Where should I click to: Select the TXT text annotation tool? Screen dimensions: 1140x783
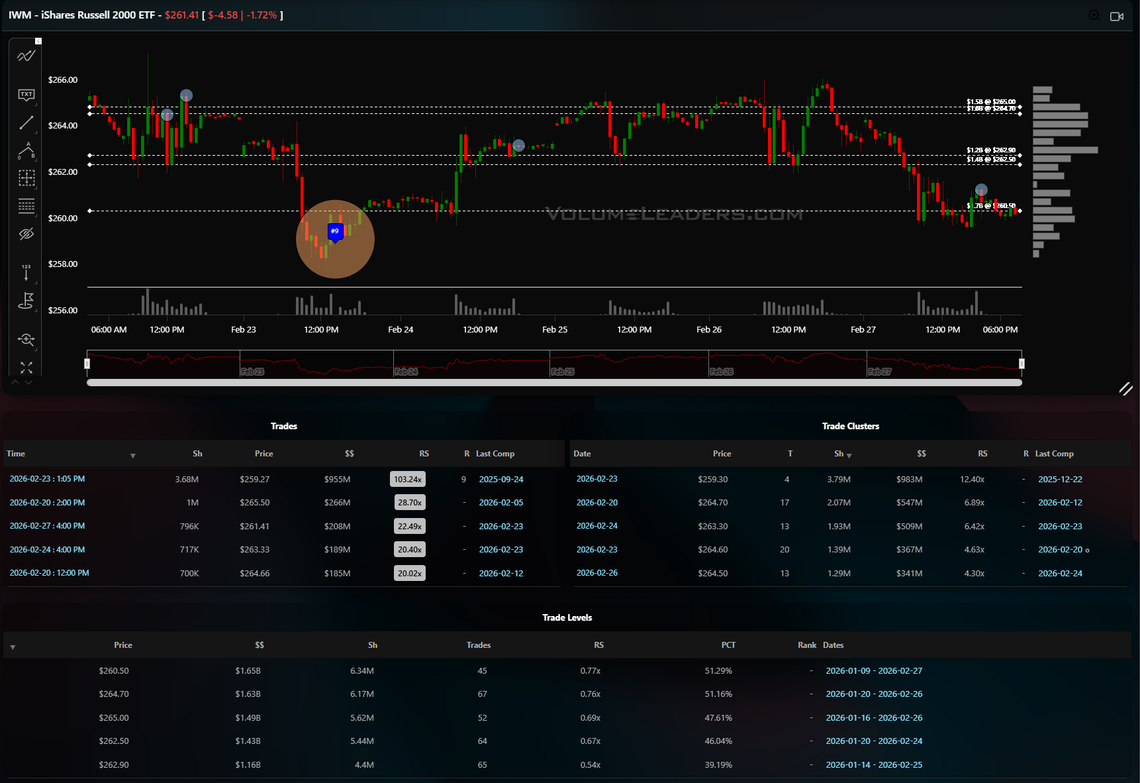(26, 95)
